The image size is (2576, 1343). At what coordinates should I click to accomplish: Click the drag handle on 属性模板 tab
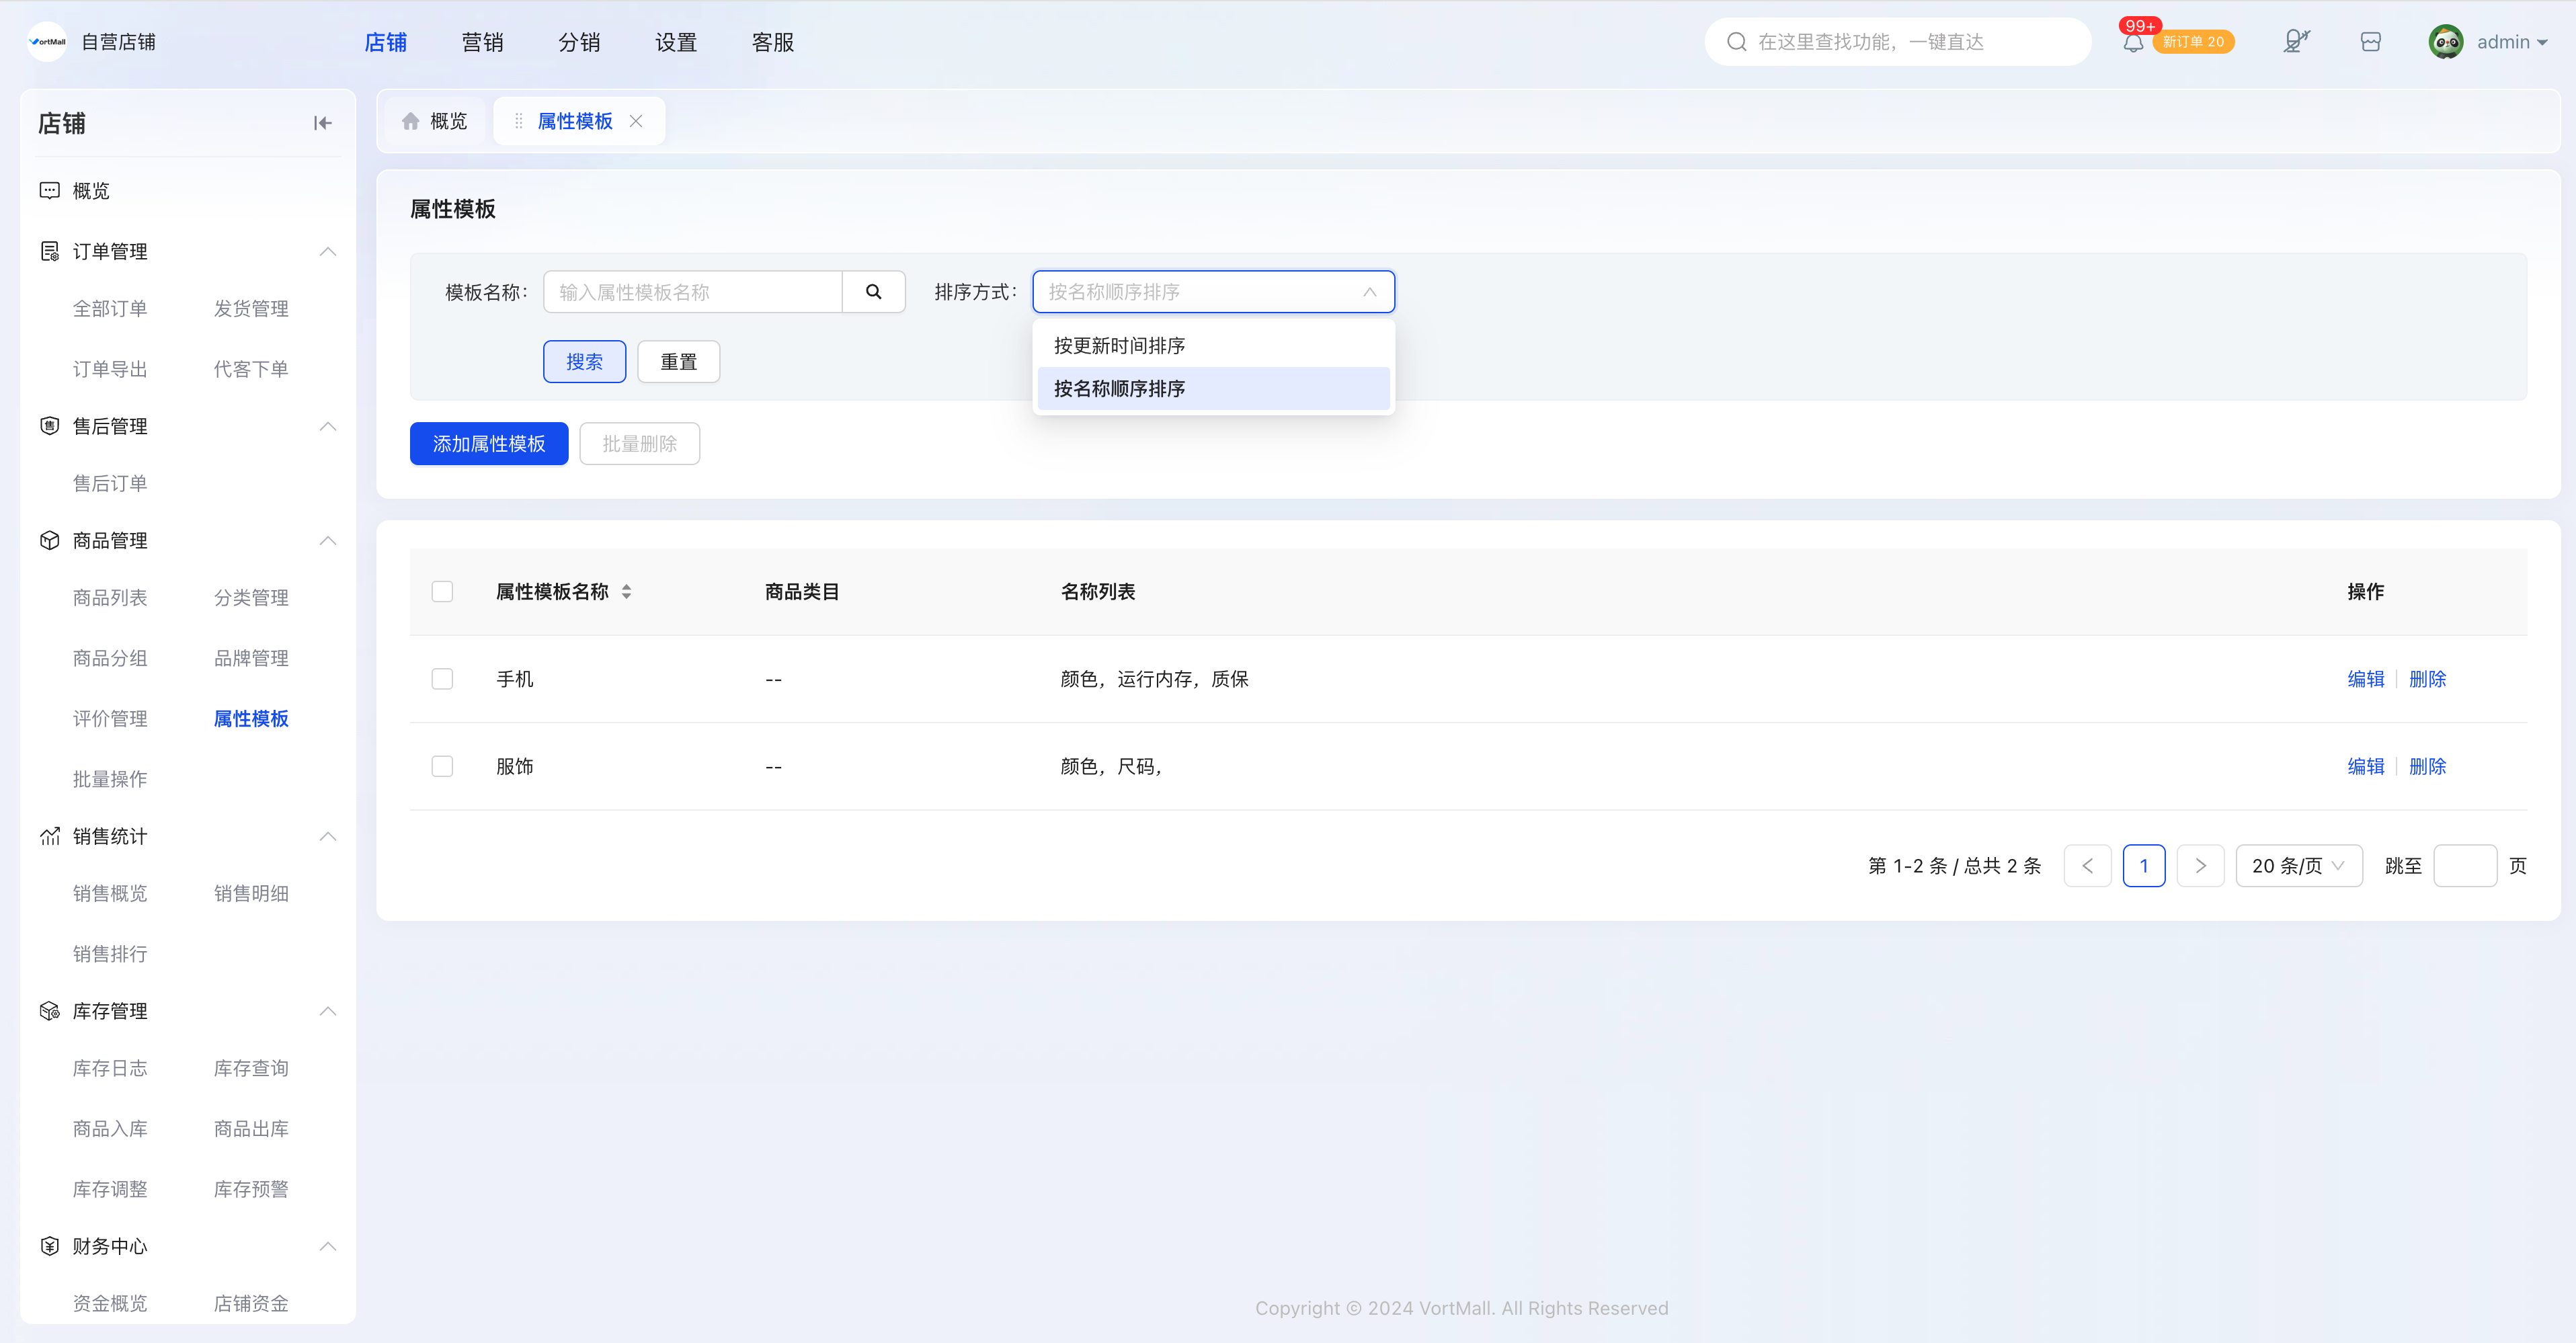pos(518,121)
